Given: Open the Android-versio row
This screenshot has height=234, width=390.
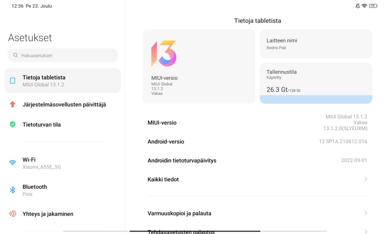Looking at the screenshot, I should pyautogui.click(x=257, y=142).
